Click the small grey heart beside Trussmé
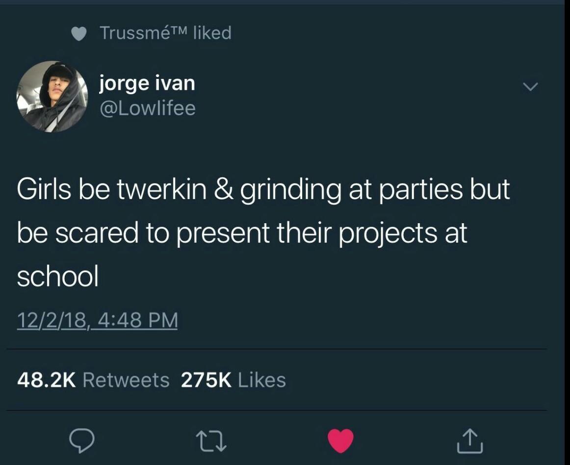Screen dimensions: 570x465 78,33
